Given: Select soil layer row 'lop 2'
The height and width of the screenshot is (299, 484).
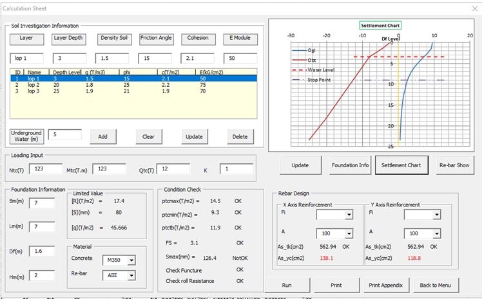Looking at the screenshot, I should [133, 85].
